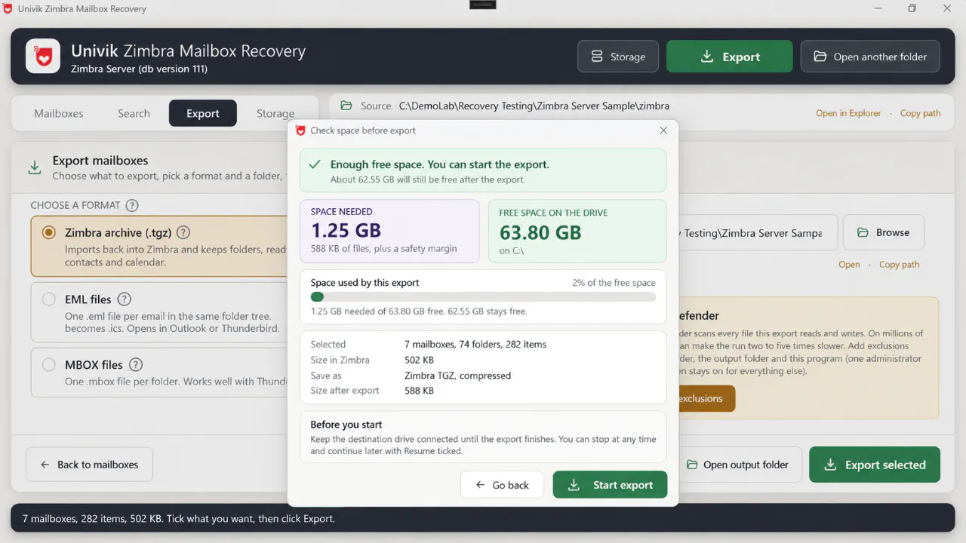Maximize the application window
Screen dimensions: 966x543
912,8
